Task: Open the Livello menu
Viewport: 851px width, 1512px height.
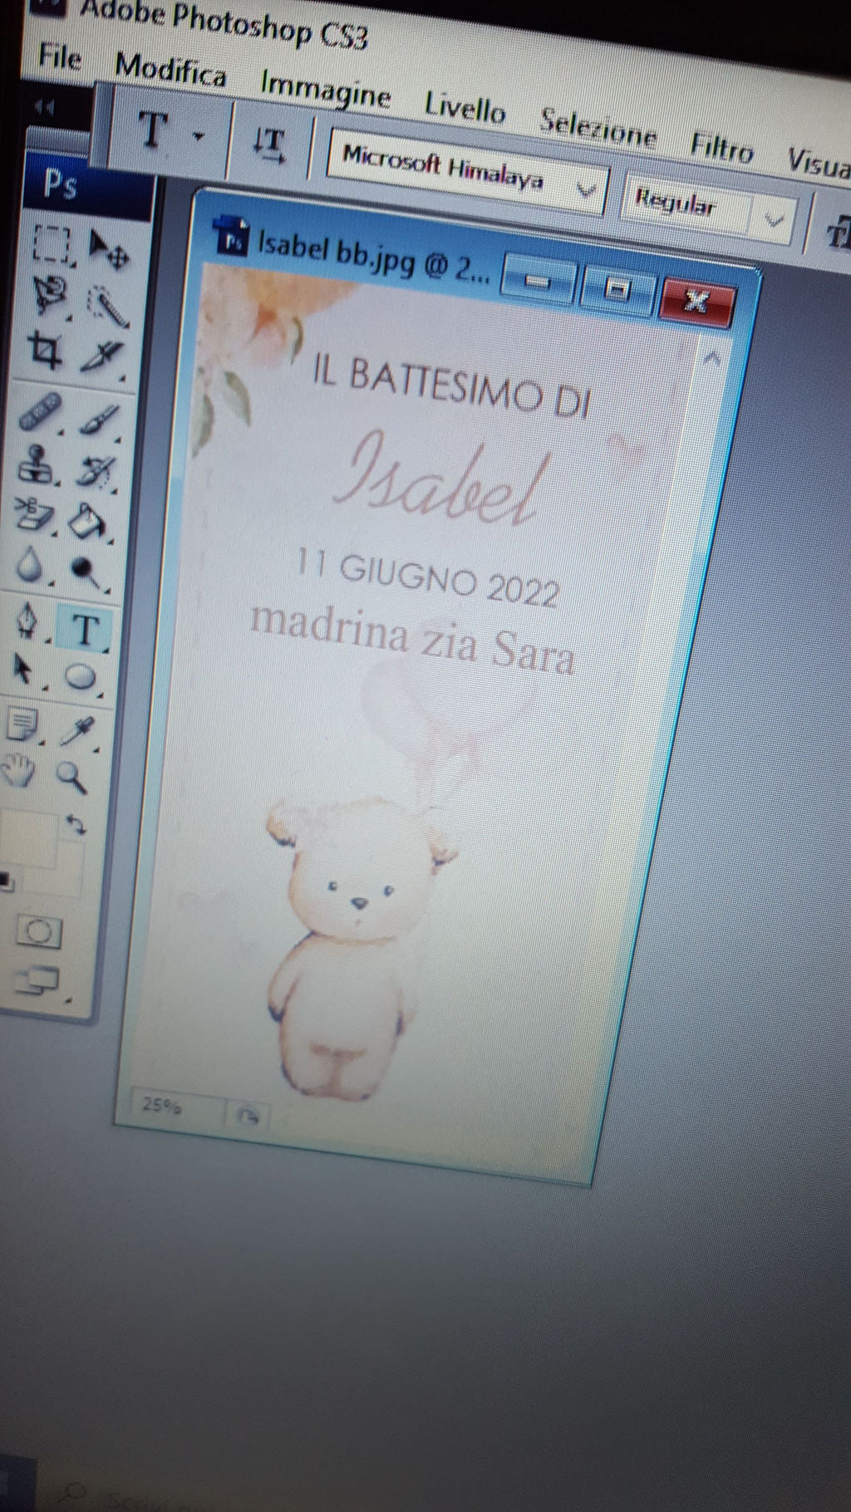Action: (465, 107)
